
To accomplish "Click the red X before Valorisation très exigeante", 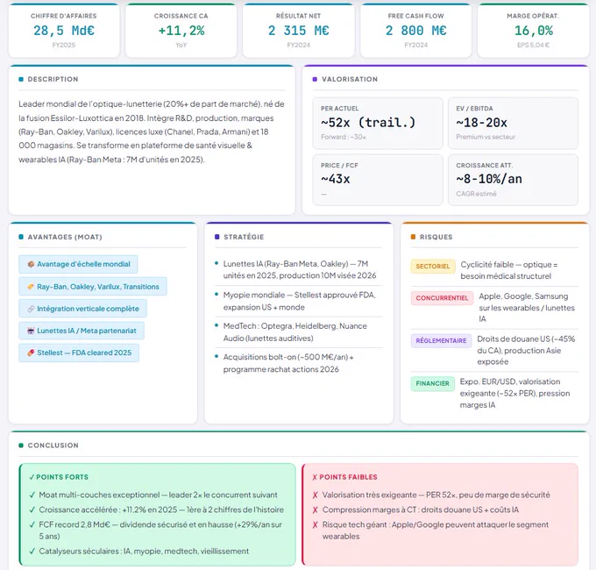I will pos(316,495).
